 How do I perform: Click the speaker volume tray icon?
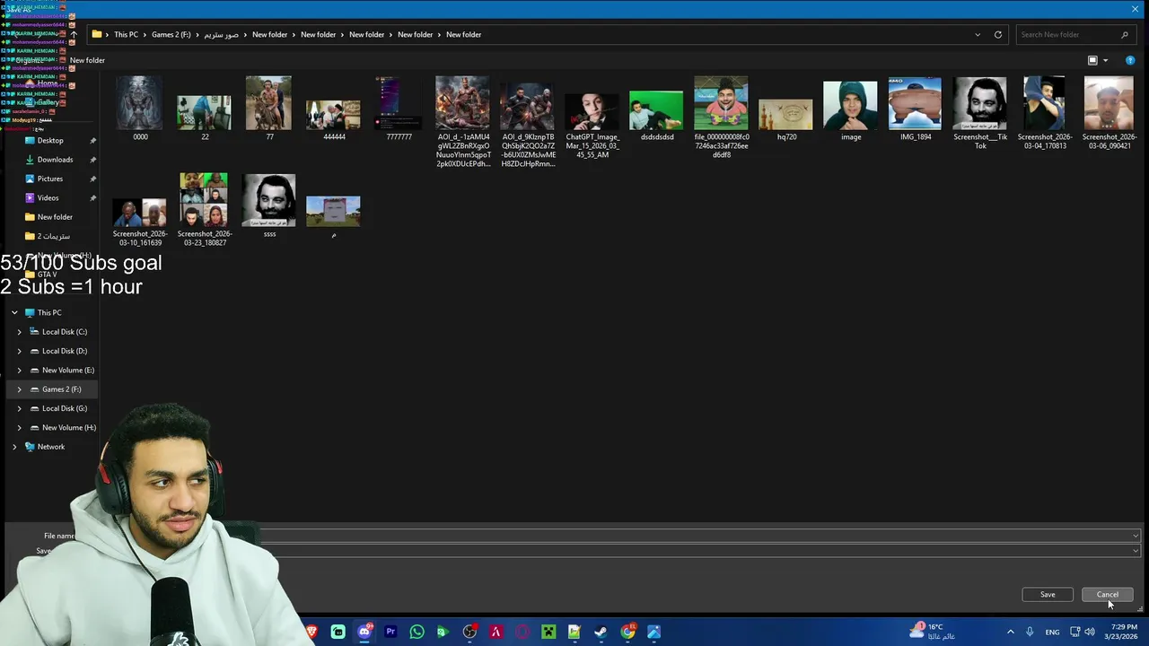tap(1090, 632)
